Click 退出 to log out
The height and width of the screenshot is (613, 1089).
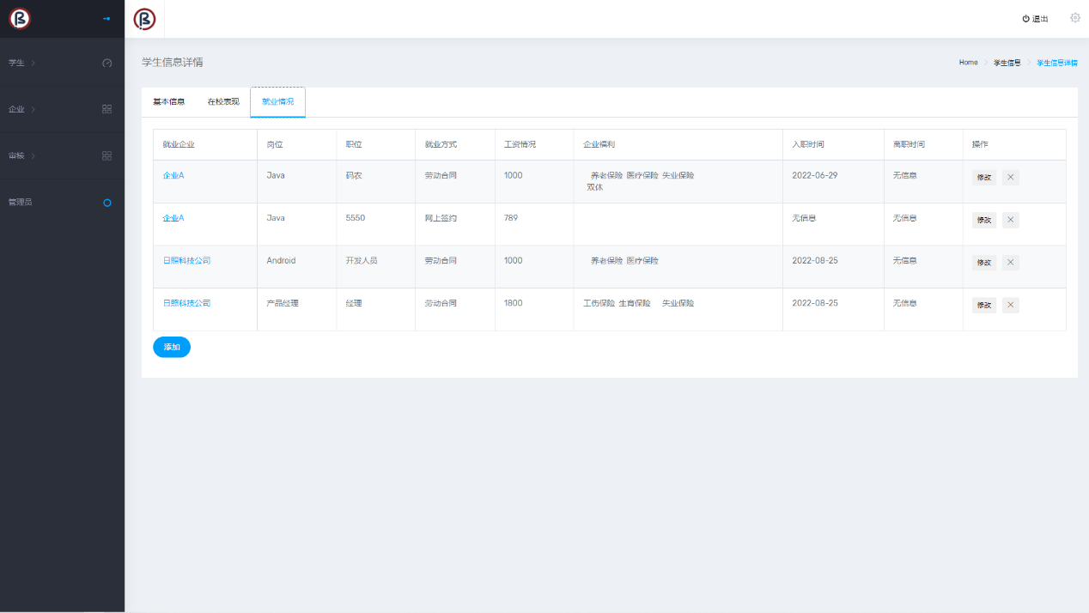(x=1035, y=19)
